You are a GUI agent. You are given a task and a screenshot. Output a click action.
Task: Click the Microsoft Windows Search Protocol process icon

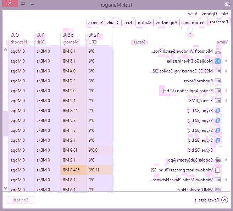point(218,51)
